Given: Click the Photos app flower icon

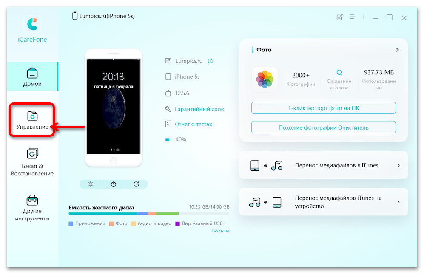Looking at the screenshot, I should click(265, 79).
